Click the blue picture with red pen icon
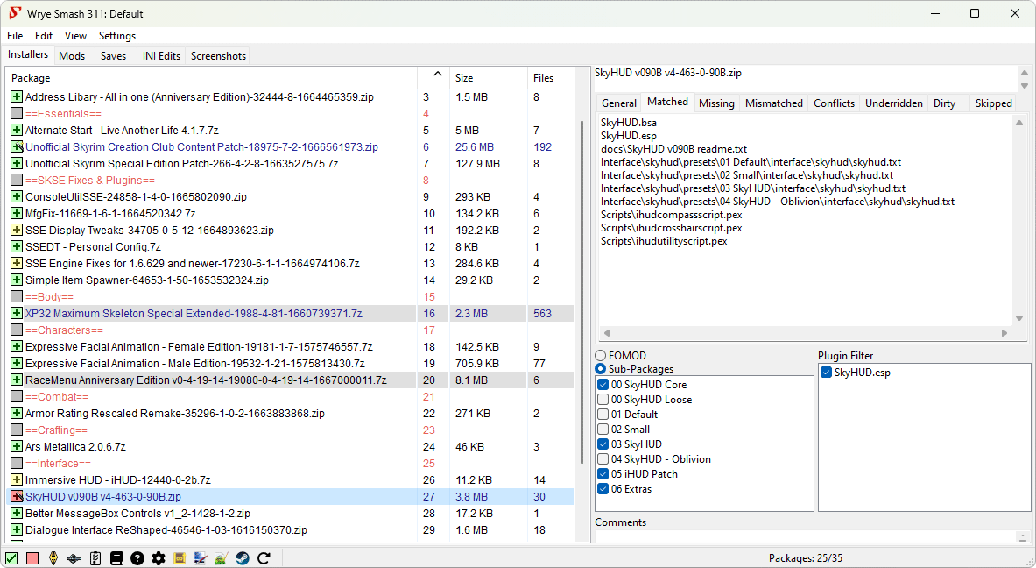The height and width of the screenshot is (568, 1036). click(x=201, y=558)
